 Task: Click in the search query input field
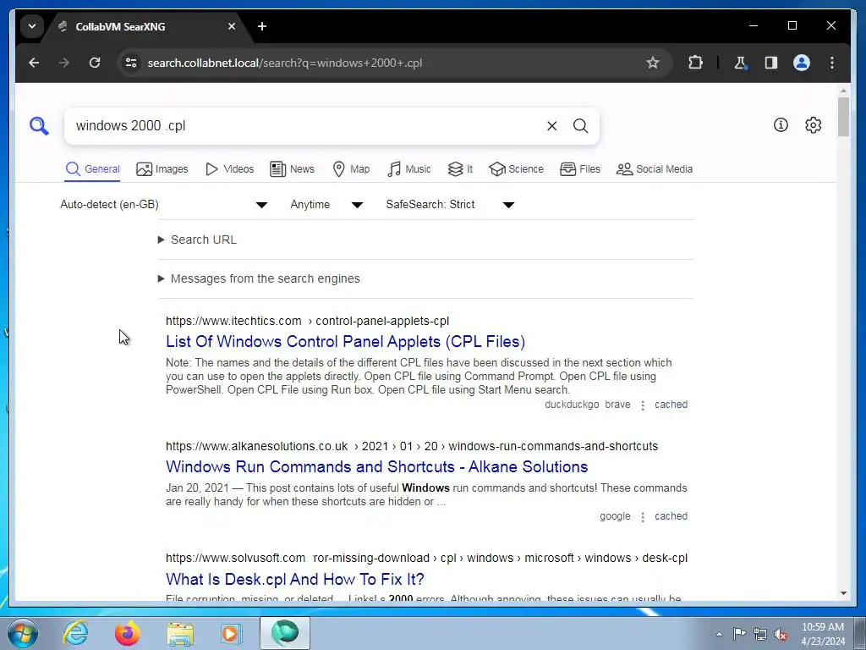pyautogui.click(x=306, y=126)
